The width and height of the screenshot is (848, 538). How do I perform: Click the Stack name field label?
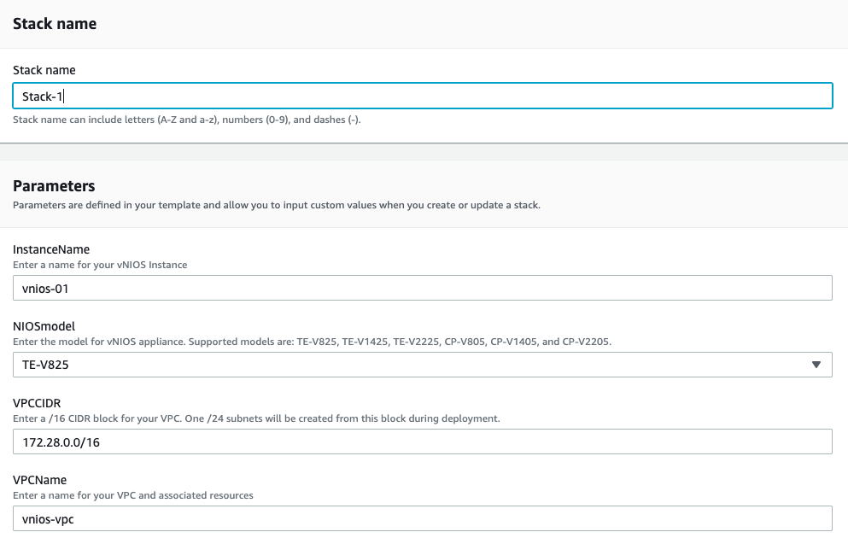click(x=44, y=70)
